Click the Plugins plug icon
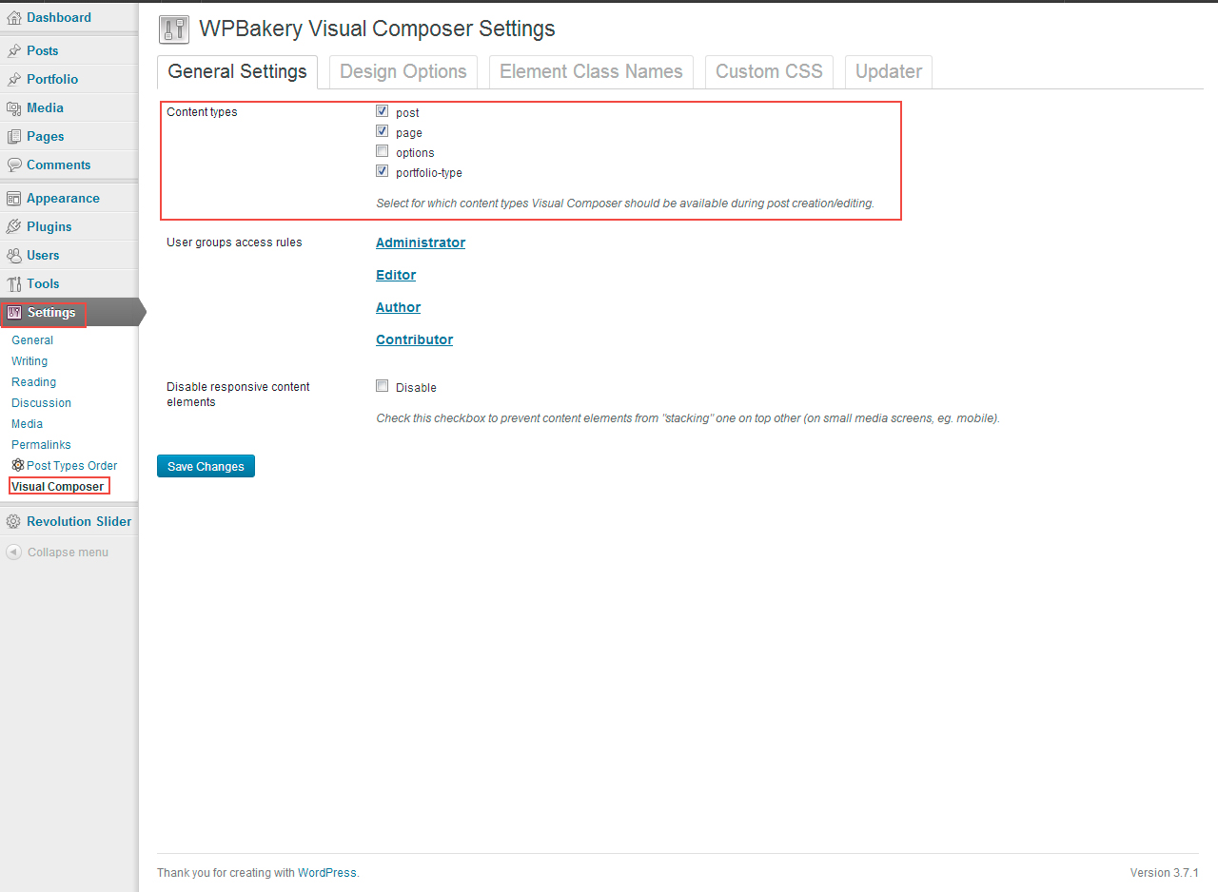Viewport: 1218px width, 892px height. click(x=13, y=226)
